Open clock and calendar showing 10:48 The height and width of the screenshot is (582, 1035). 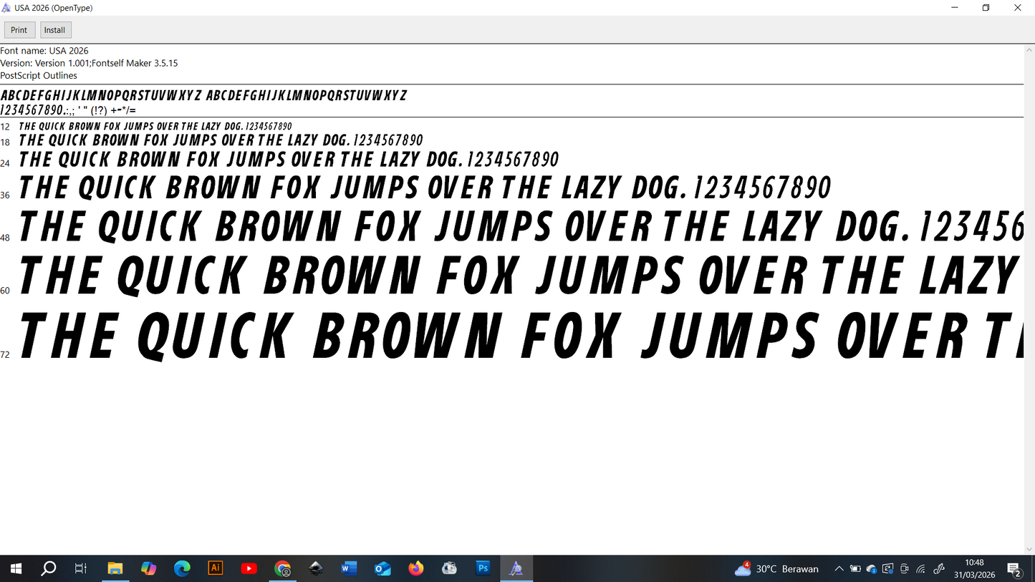974,569
